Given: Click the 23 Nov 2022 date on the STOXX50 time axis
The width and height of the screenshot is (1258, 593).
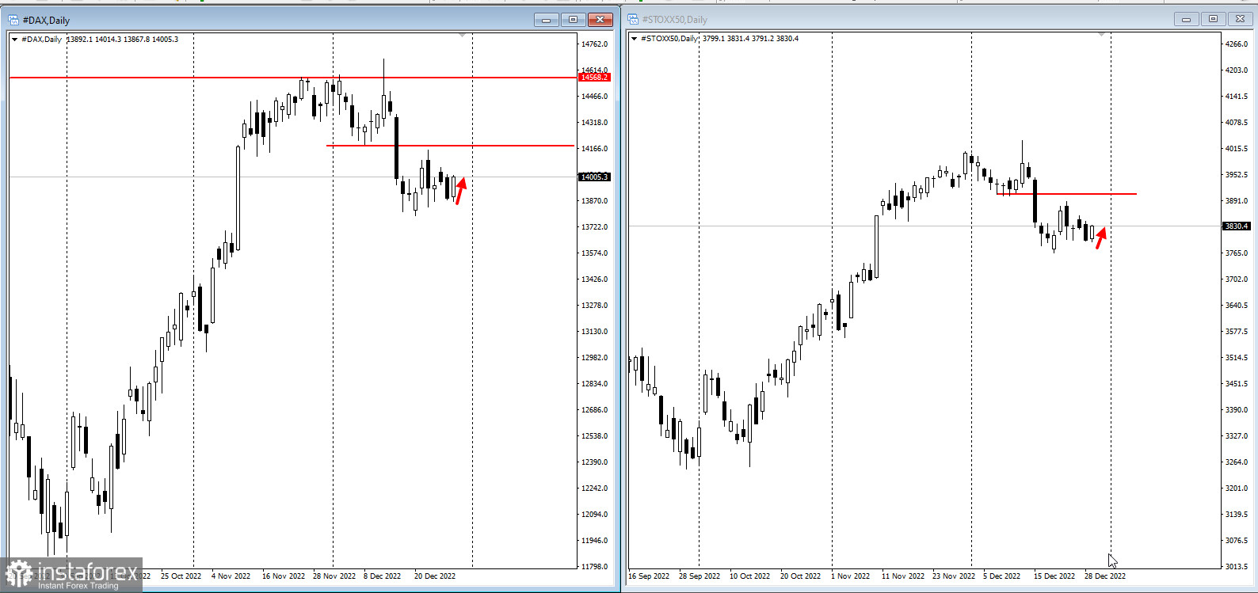Looking at the screenshot, I should (x=954, y=576).
